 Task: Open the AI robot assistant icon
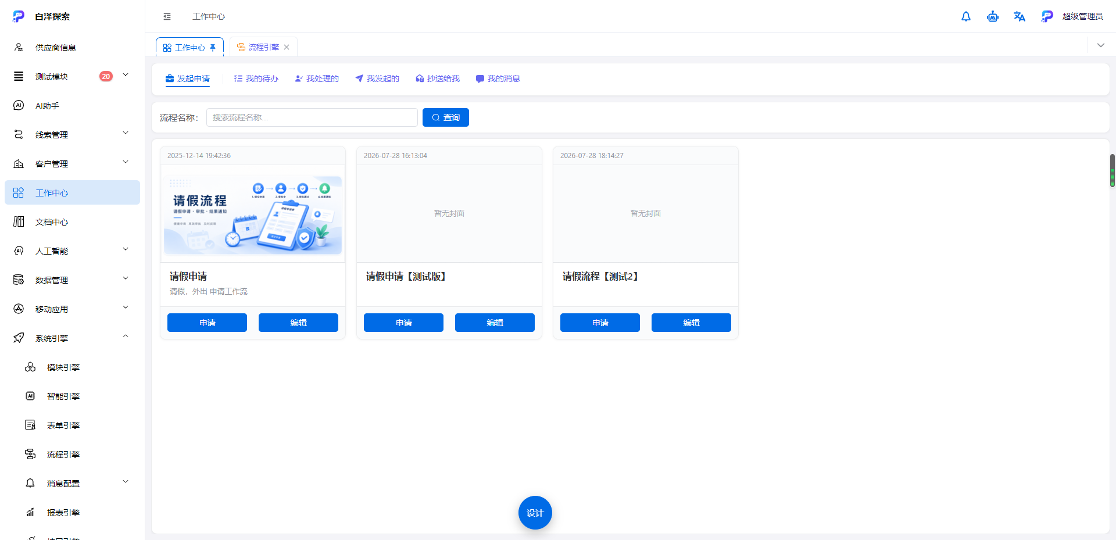[x=993, y=16]
